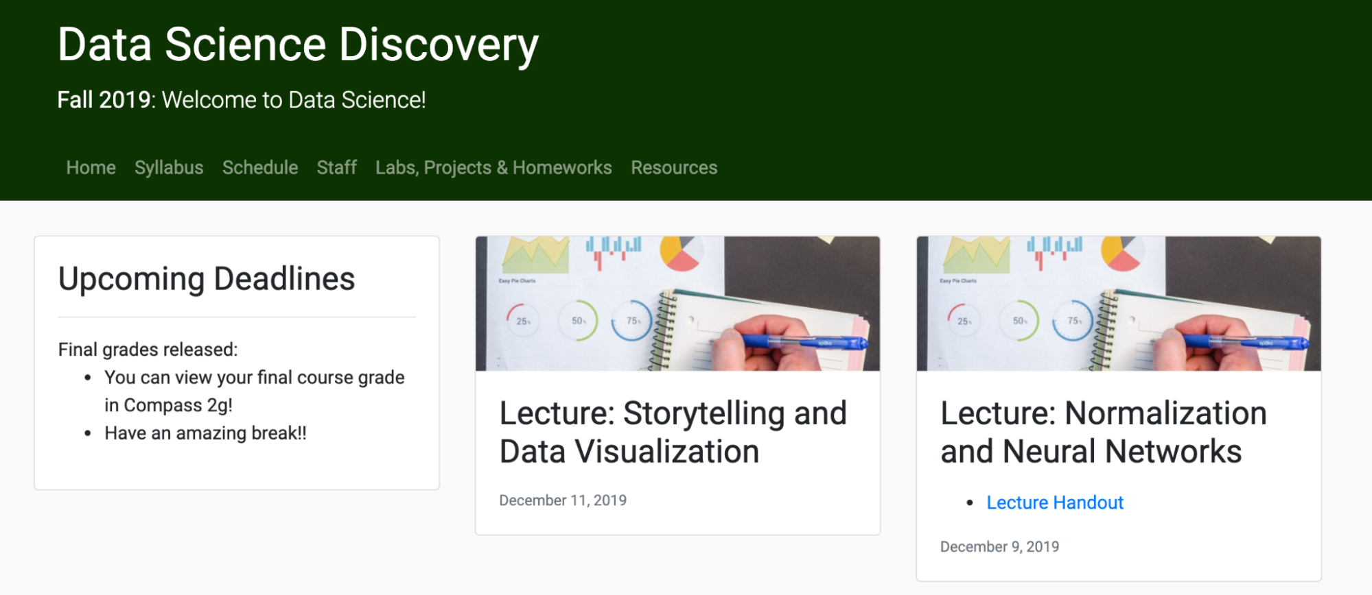This screenshot has height=595, width=1372.
Task: Click the Storytelling lecture card image
Action: point(677,304)
